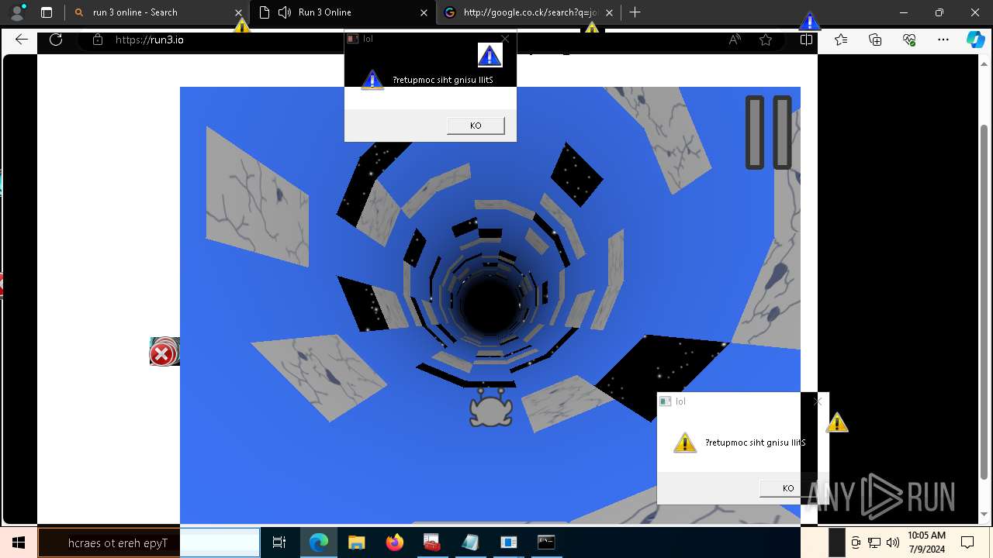Launch Firefox from the taskbar
The height and width of the screenshot is (558, 993).
[x=395, y=542]
